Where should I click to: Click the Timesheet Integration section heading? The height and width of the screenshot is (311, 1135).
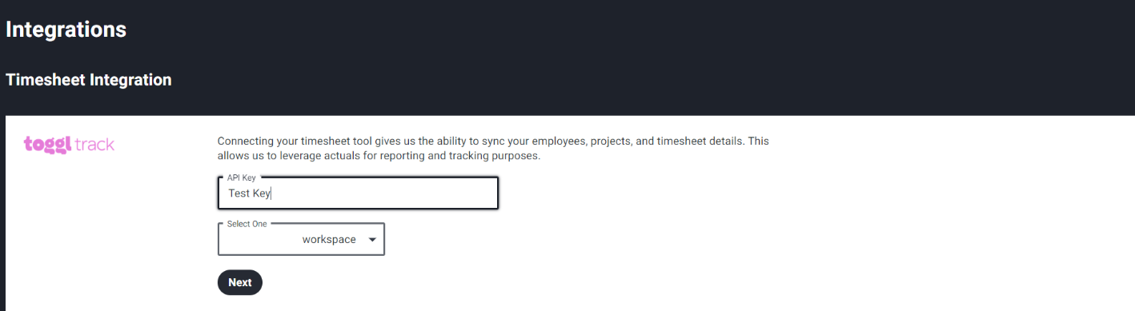[x=89, y=80]
